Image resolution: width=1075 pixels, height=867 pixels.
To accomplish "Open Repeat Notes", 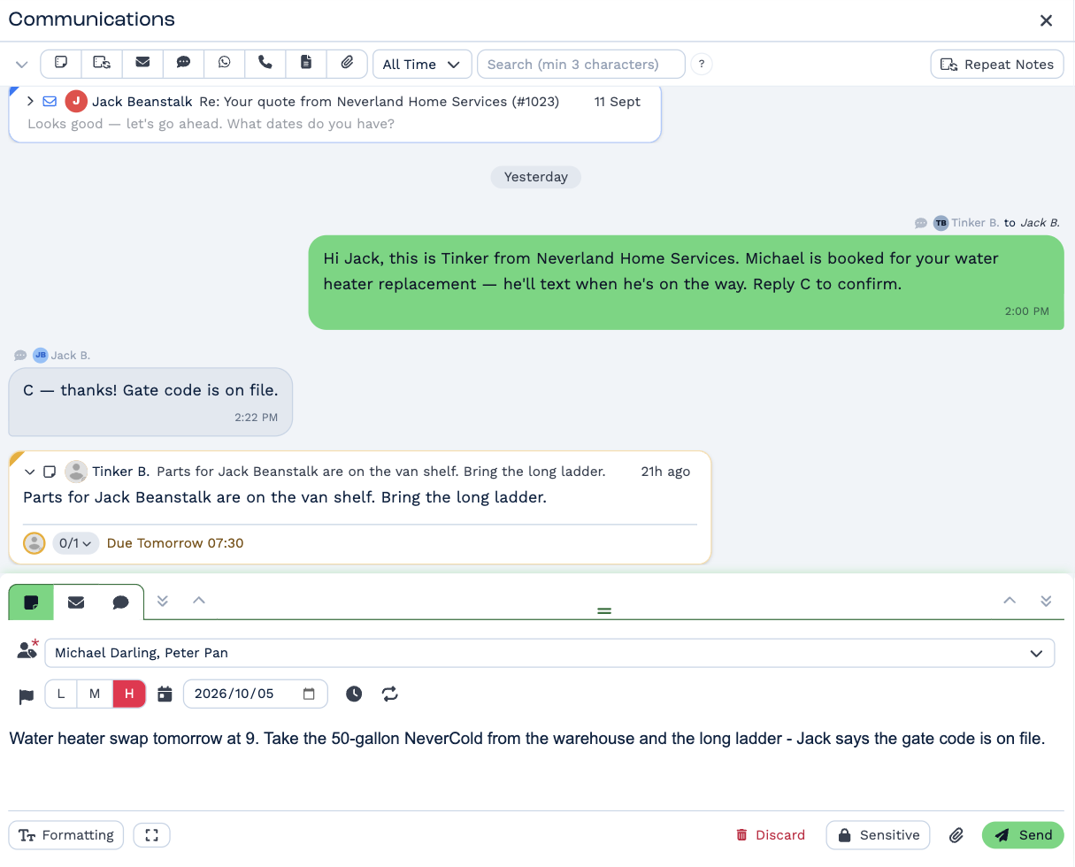I will 997,64.
